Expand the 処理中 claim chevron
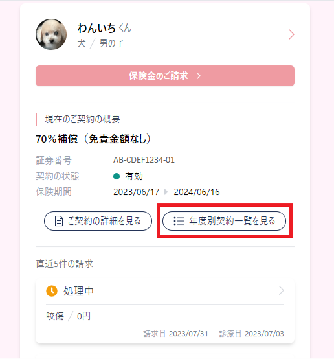Image resolution: width=334 pixels, height=359 pixels. 282,290
